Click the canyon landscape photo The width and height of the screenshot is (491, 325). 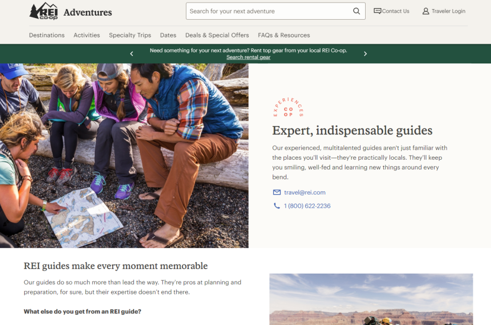(x=371, y=299)
